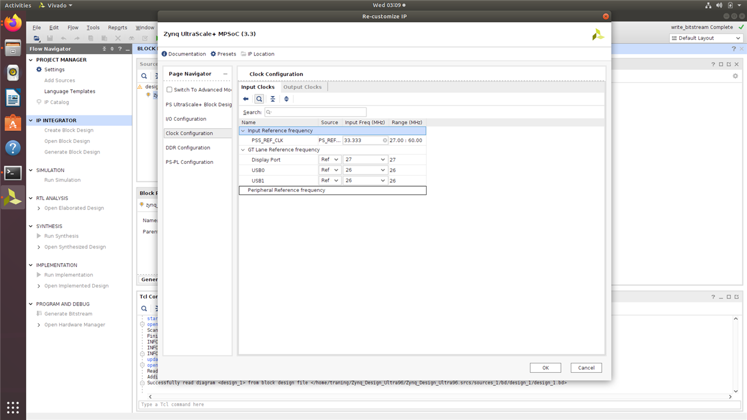Click the settings gear icon in the right panel
Screen dimensions: 747x420
tap(735, 76)
